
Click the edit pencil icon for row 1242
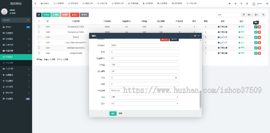(x=256, y=53)
